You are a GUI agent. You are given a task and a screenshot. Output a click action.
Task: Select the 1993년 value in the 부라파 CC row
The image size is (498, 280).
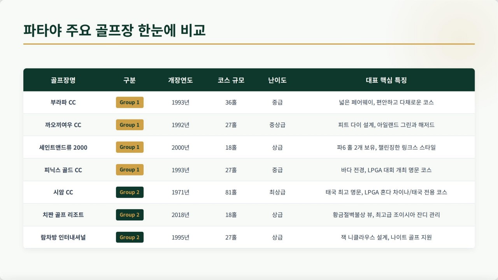pyautogui.click(x=181, y=103)
